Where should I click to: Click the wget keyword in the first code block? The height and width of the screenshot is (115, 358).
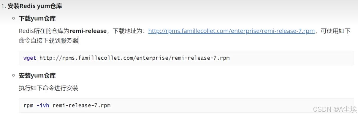pos(30,58)
